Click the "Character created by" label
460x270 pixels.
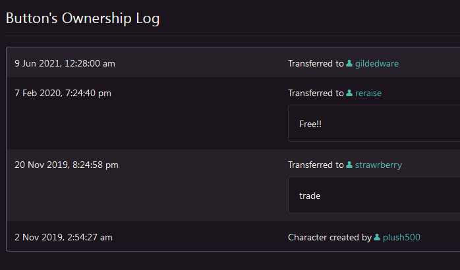[330, 237]
